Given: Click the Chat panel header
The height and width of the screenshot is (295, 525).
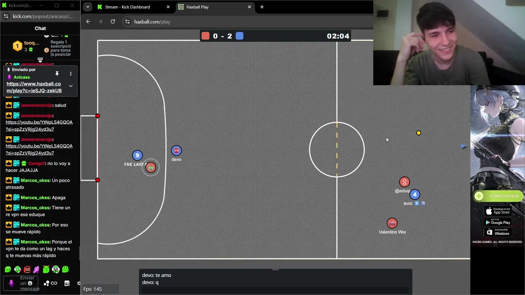Looking at the screenshot, I should coord(40,28).
